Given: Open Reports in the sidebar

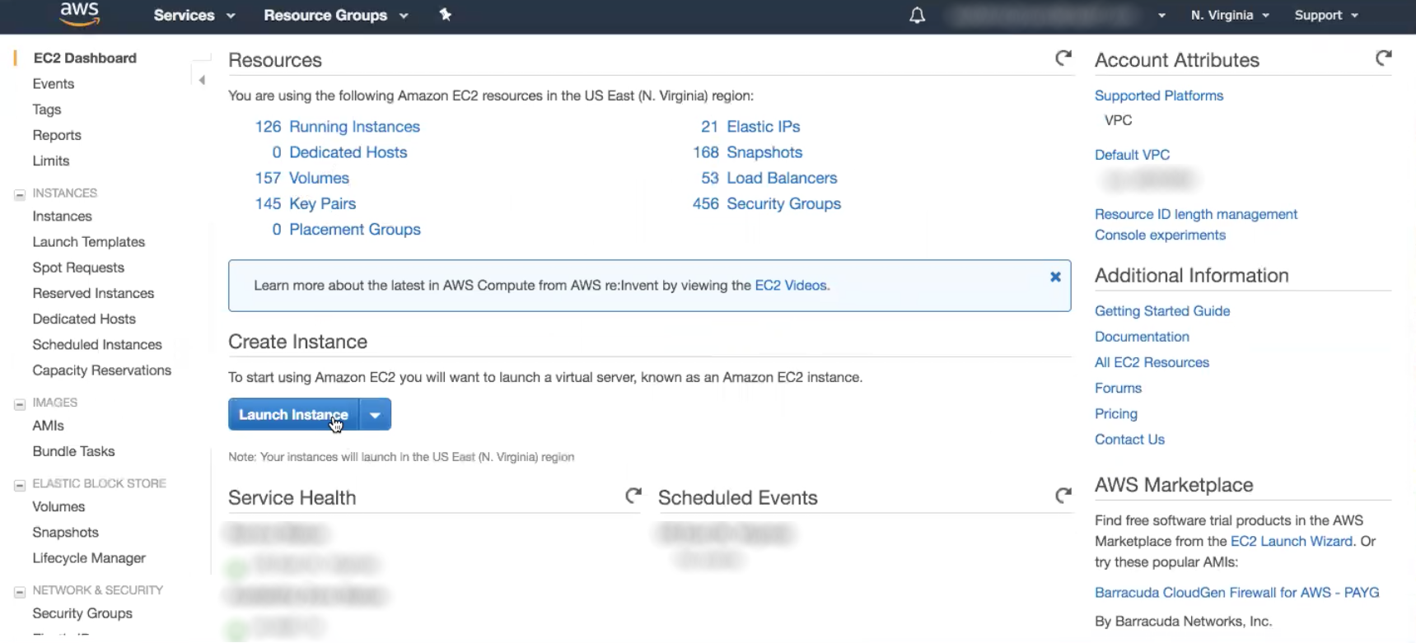Looking at the screenshot, I should [x=57, y=135].
